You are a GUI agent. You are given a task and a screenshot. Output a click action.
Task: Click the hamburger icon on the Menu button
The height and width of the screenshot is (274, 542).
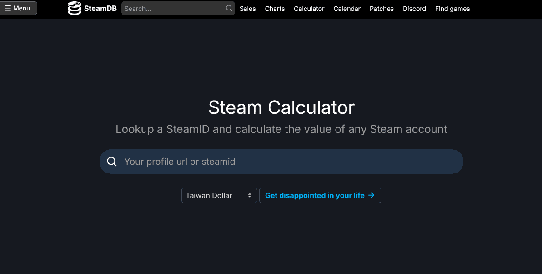(x=8, y=8)
